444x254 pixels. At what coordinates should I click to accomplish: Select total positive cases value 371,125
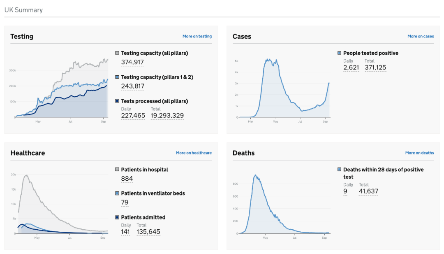pyautogui.click(x=375, y=68)
